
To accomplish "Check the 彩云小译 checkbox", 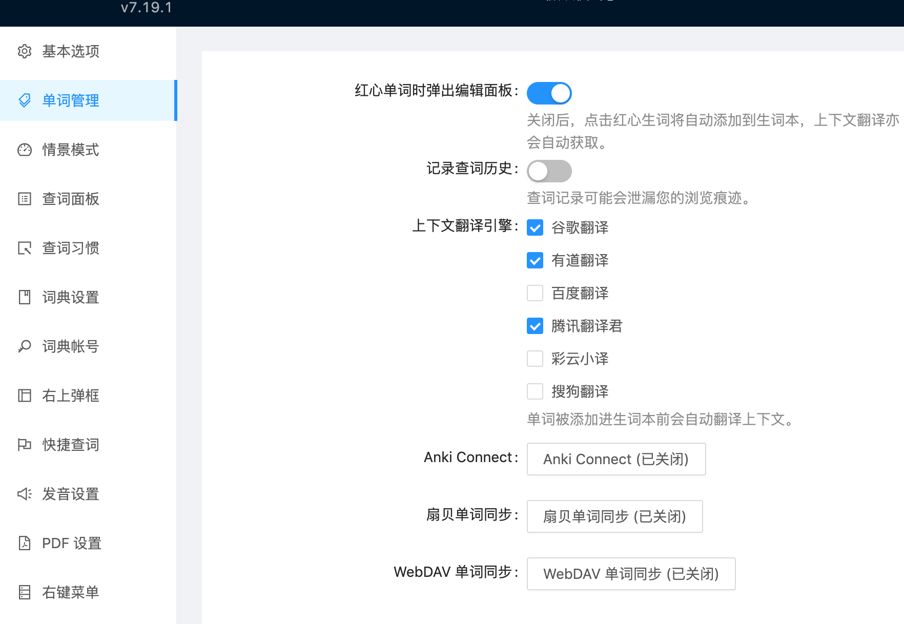I will click(535, 359).
